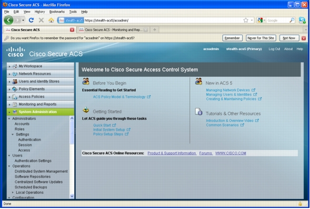Click the Cisco logo in the header
This screenshot has height=209, width=310.
coord(16,52)
